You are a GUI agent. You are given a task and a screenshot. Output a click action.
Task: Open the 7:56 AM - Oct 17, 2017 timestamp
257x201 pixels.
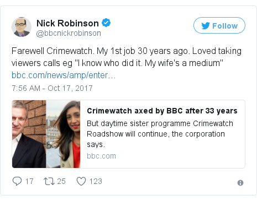pos(52,88)
